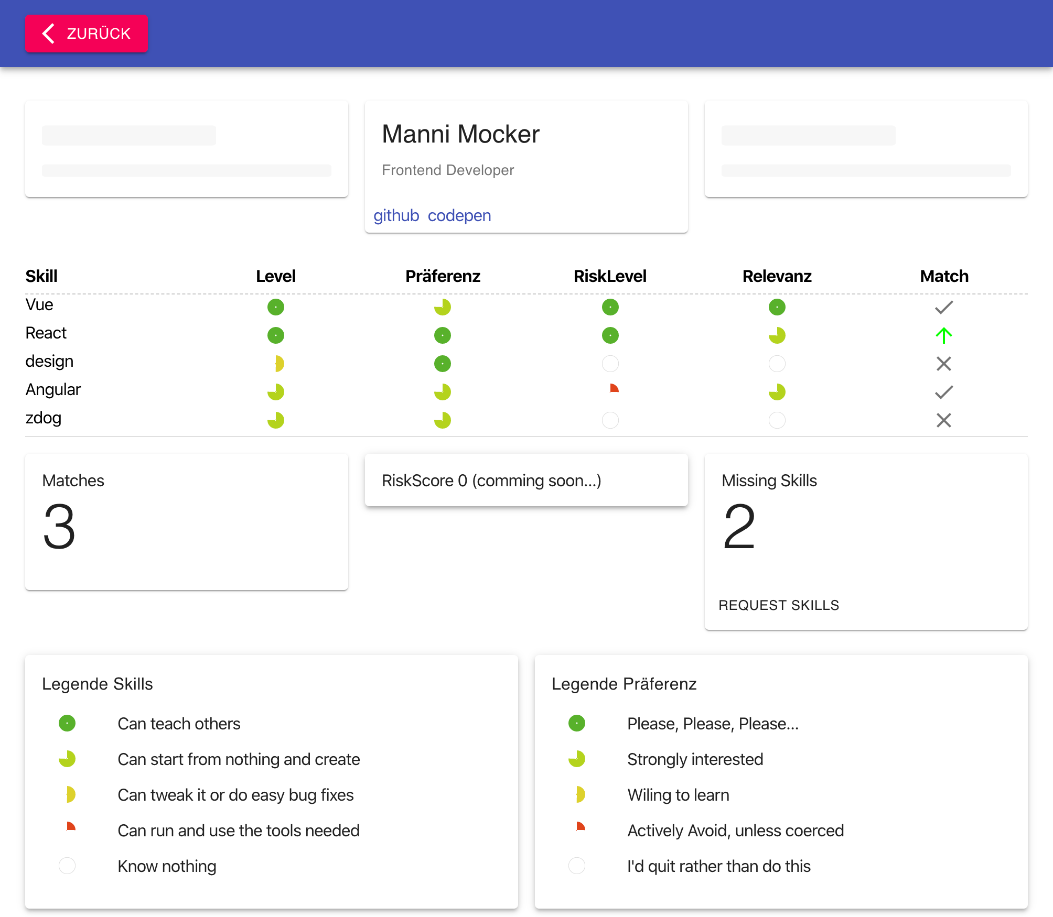
Task: Click the empty design RiskLevel circle
Action: coord(610,364)
